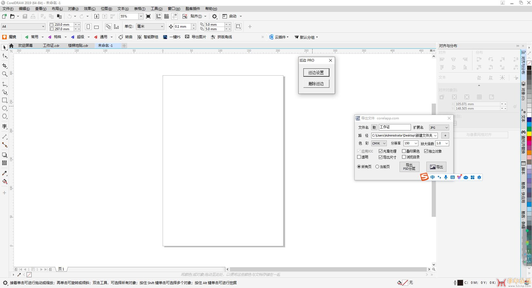Select the Drop Shadow tool
Screen dimensions: 532x288
point(4,155)
